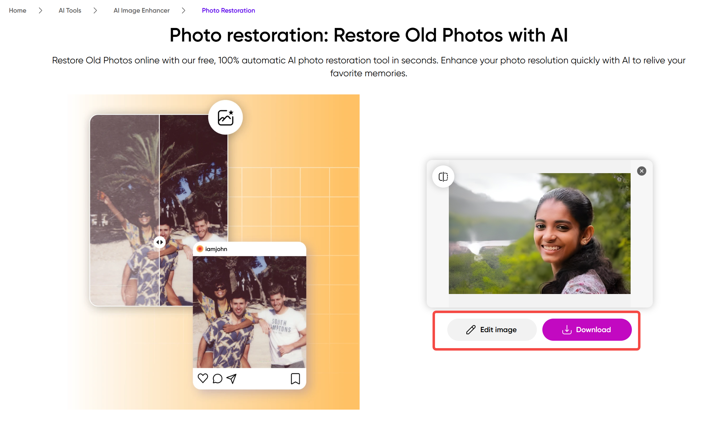
Task: Open the Home breadcrumb link
Action: (x=17, y=10)
